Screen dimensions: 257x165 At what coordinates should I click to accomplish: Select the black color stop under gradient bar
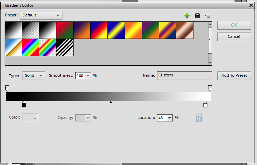(x=24, y=104)
